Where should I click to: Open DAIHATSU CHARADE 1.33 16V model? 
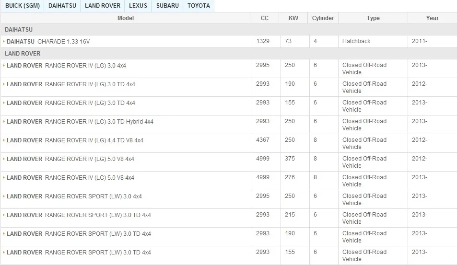point(48,42)
